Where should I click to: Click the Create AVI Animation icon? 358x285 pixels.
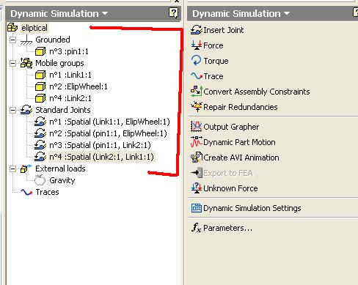tap(197, 158)
